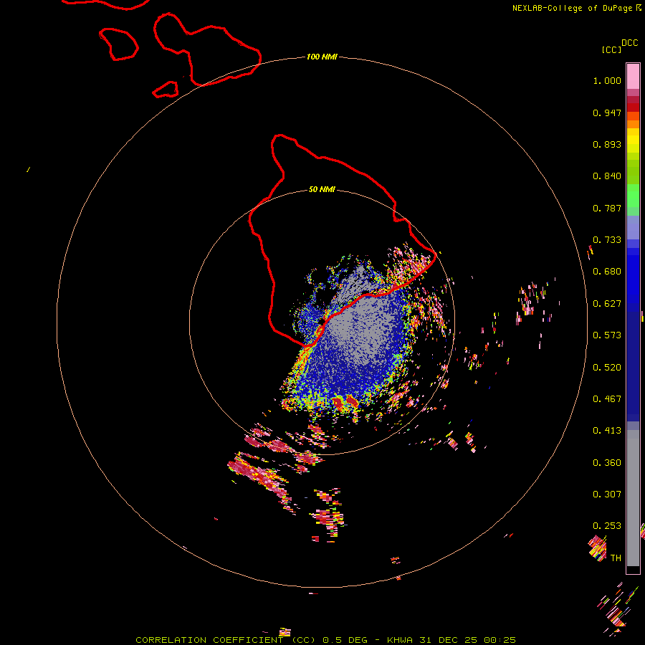The height and width of the screenshot is (645, 645).
Task: Click the 1.000 value on the color scale
Action: [607, 80]
